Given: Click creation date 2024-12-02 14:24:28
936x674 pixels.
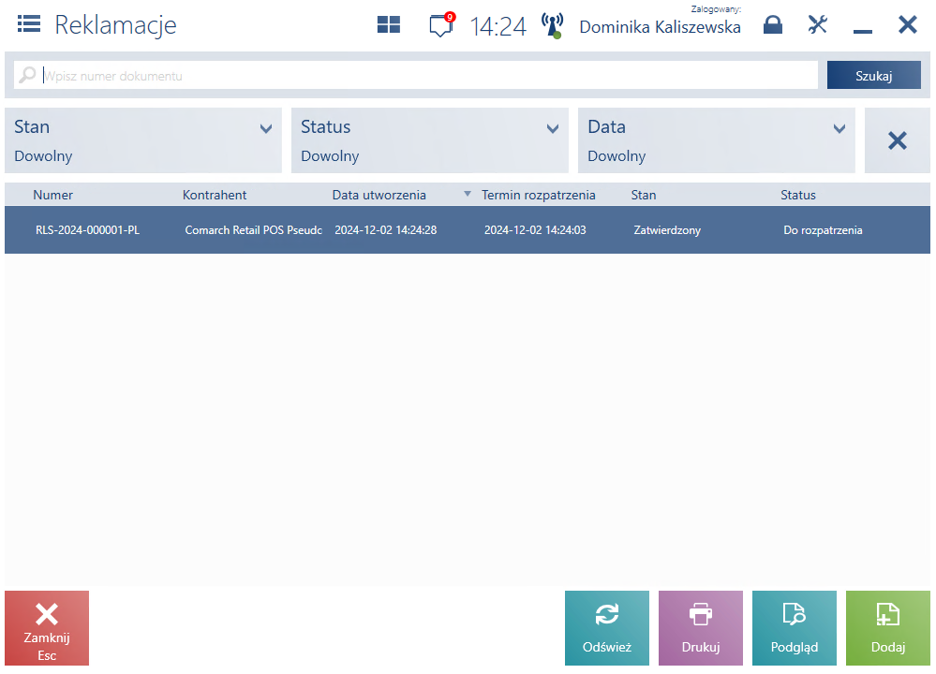Looking at the screenshot, I should (x=386, y=230).
